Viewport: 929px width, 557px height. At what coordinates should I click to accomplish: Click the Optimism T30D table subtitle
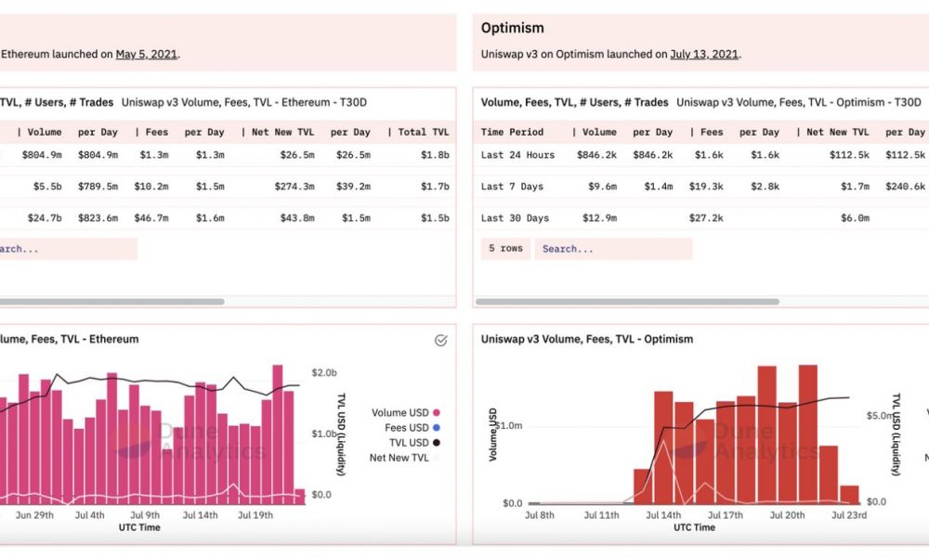pyautogui.click(x=799, y=102)
